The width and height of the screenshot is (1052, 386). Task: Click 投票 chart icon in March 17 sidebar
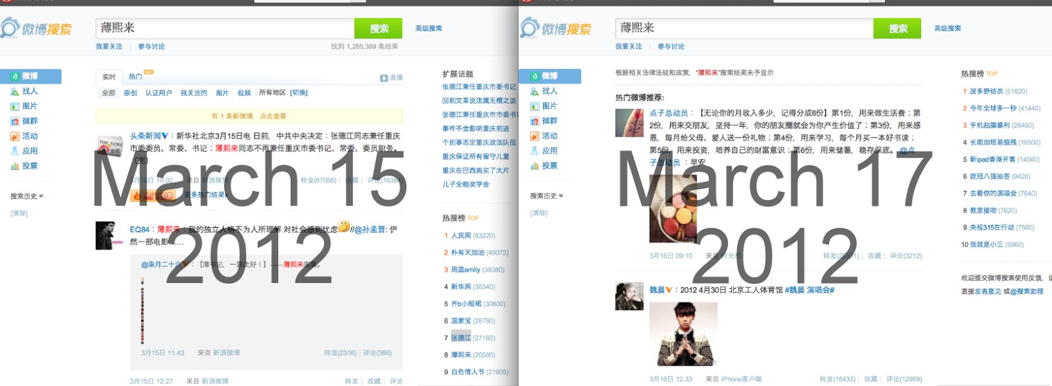pos(535,166)
